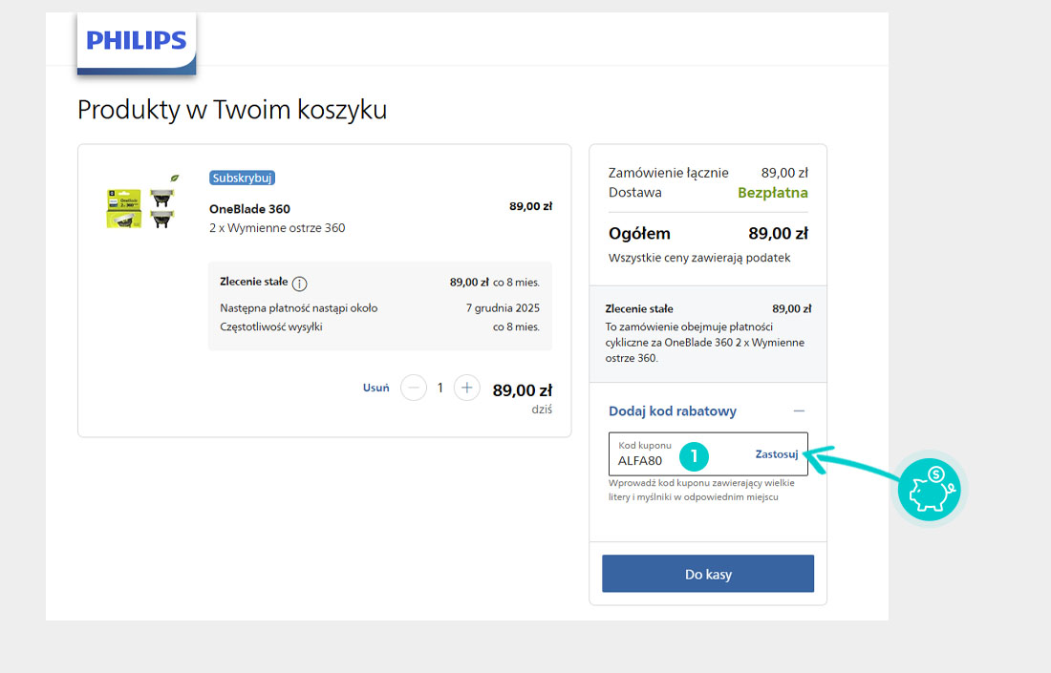Remove item with the Usuń link
Screen dimensions: 1051x673
376,388
